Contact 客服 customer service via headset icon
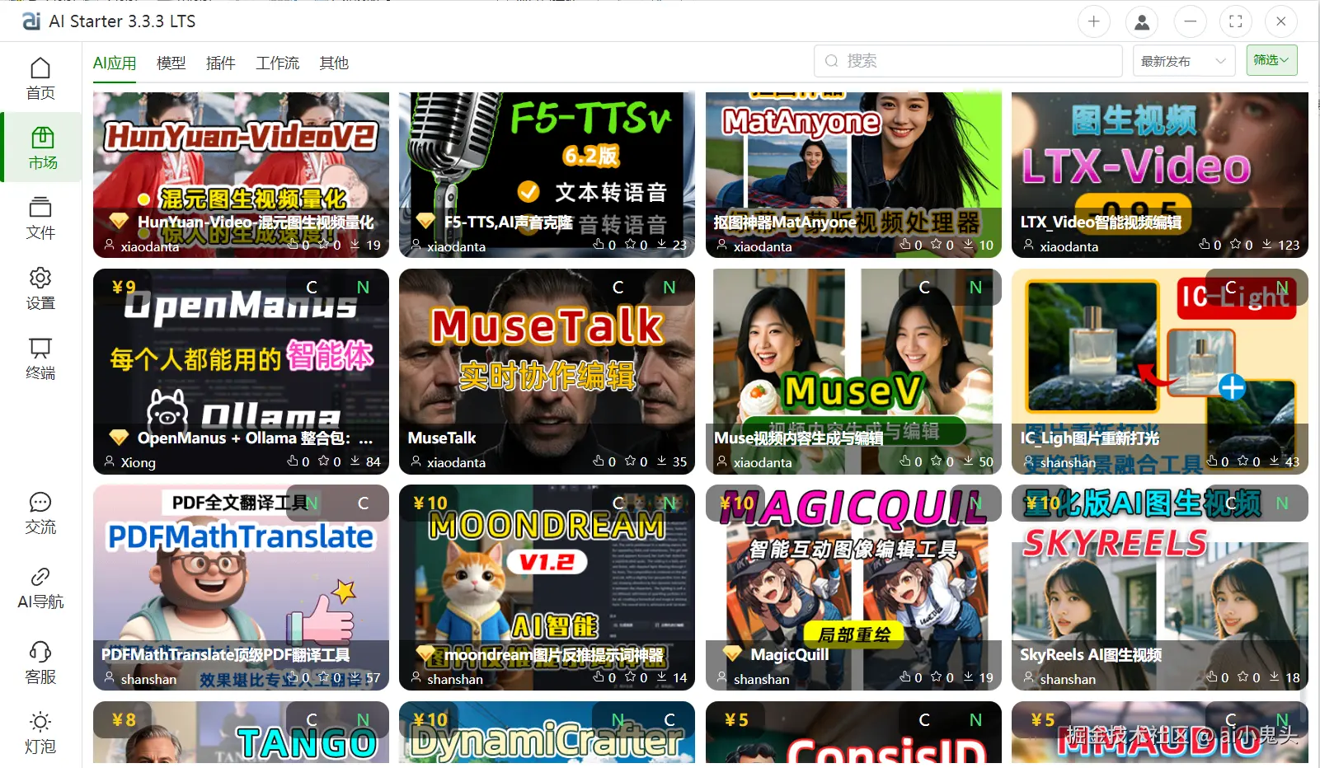1320x768 pixels. [x=40, y=663]
